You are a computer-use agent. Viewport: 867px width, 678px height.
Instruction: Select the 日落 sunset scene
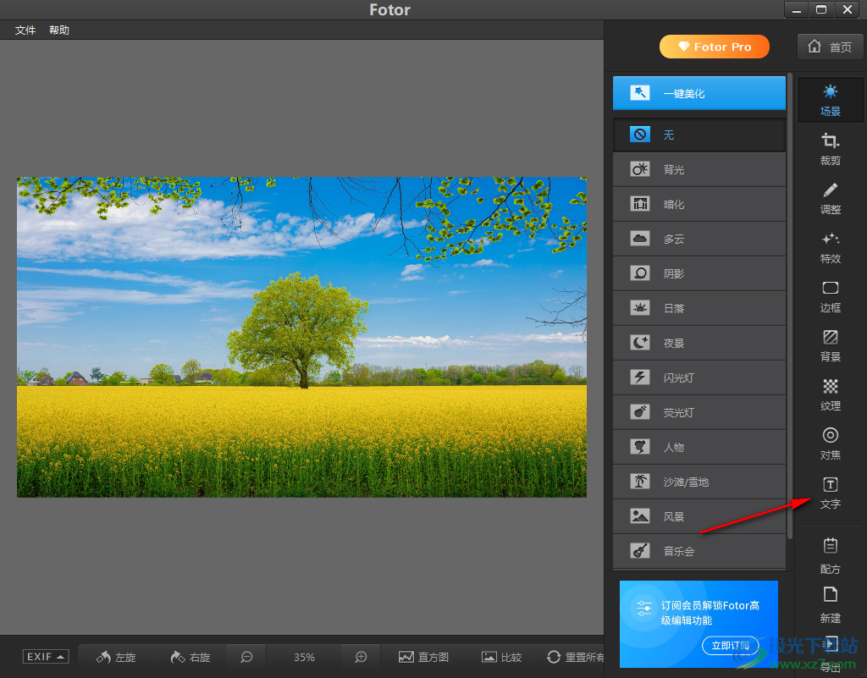(x=699, y=308)
